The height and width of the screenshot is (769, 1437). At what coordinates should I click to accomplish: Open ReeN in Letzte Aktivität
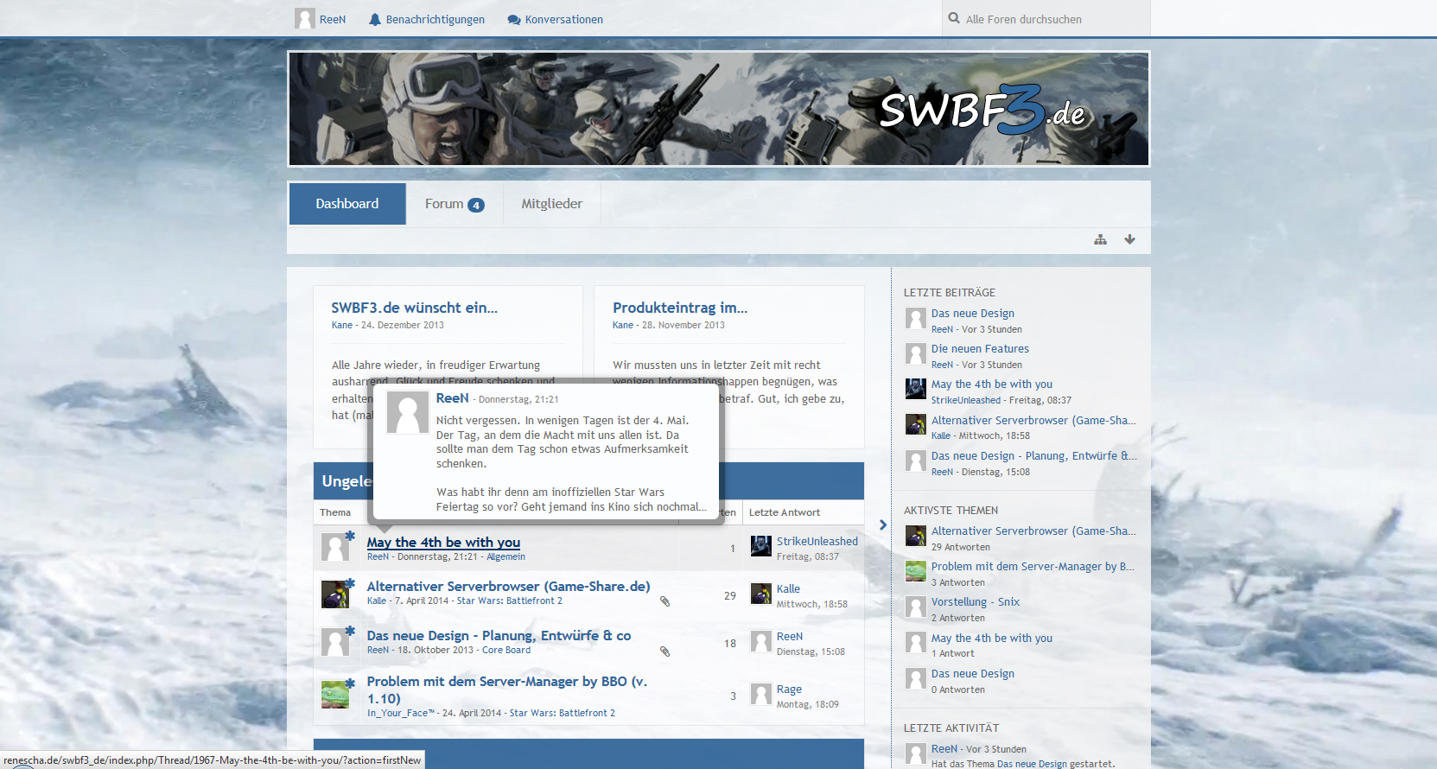coord(944,748)
